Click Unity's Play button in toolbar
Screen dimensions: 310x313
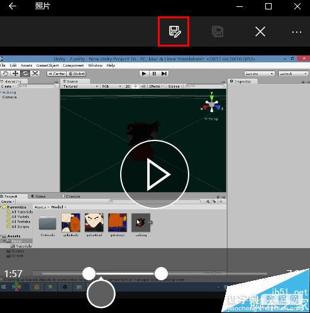point(144,74)
